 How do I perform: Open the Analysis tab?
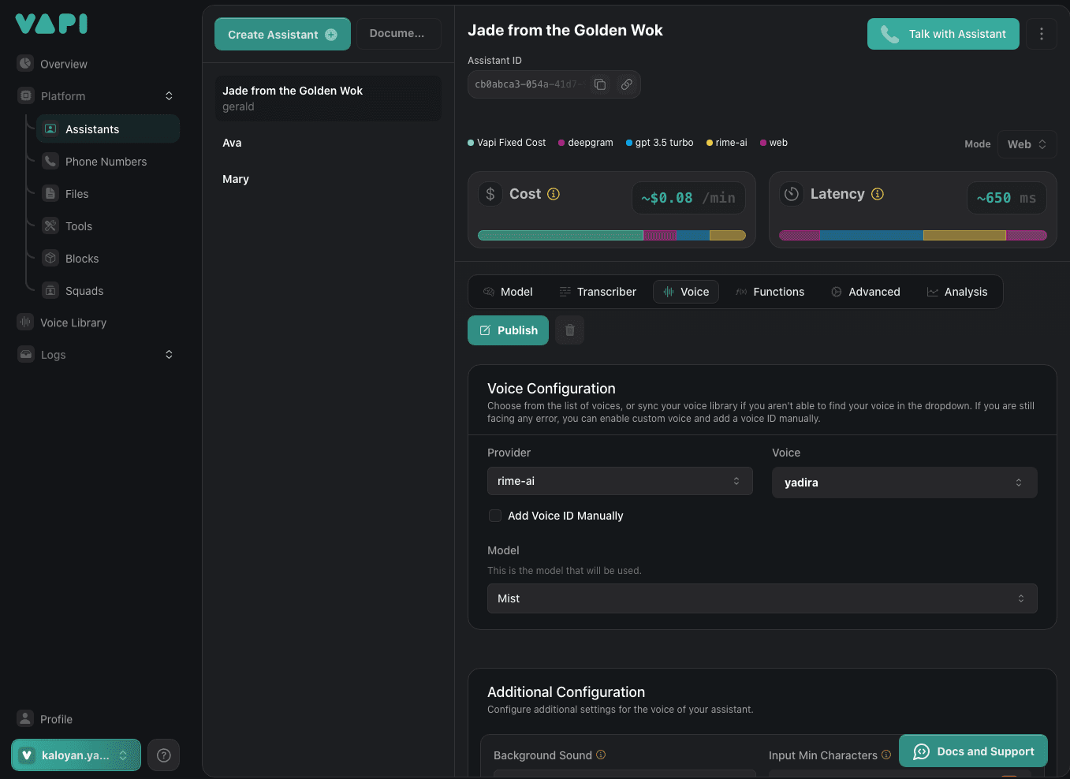coord(956,292)
